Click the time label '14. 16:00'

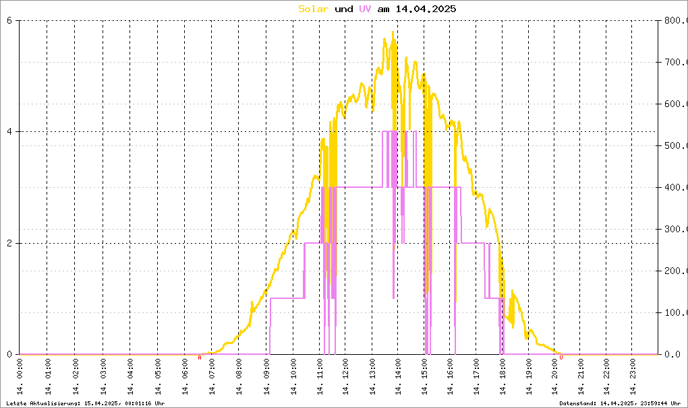450,376
